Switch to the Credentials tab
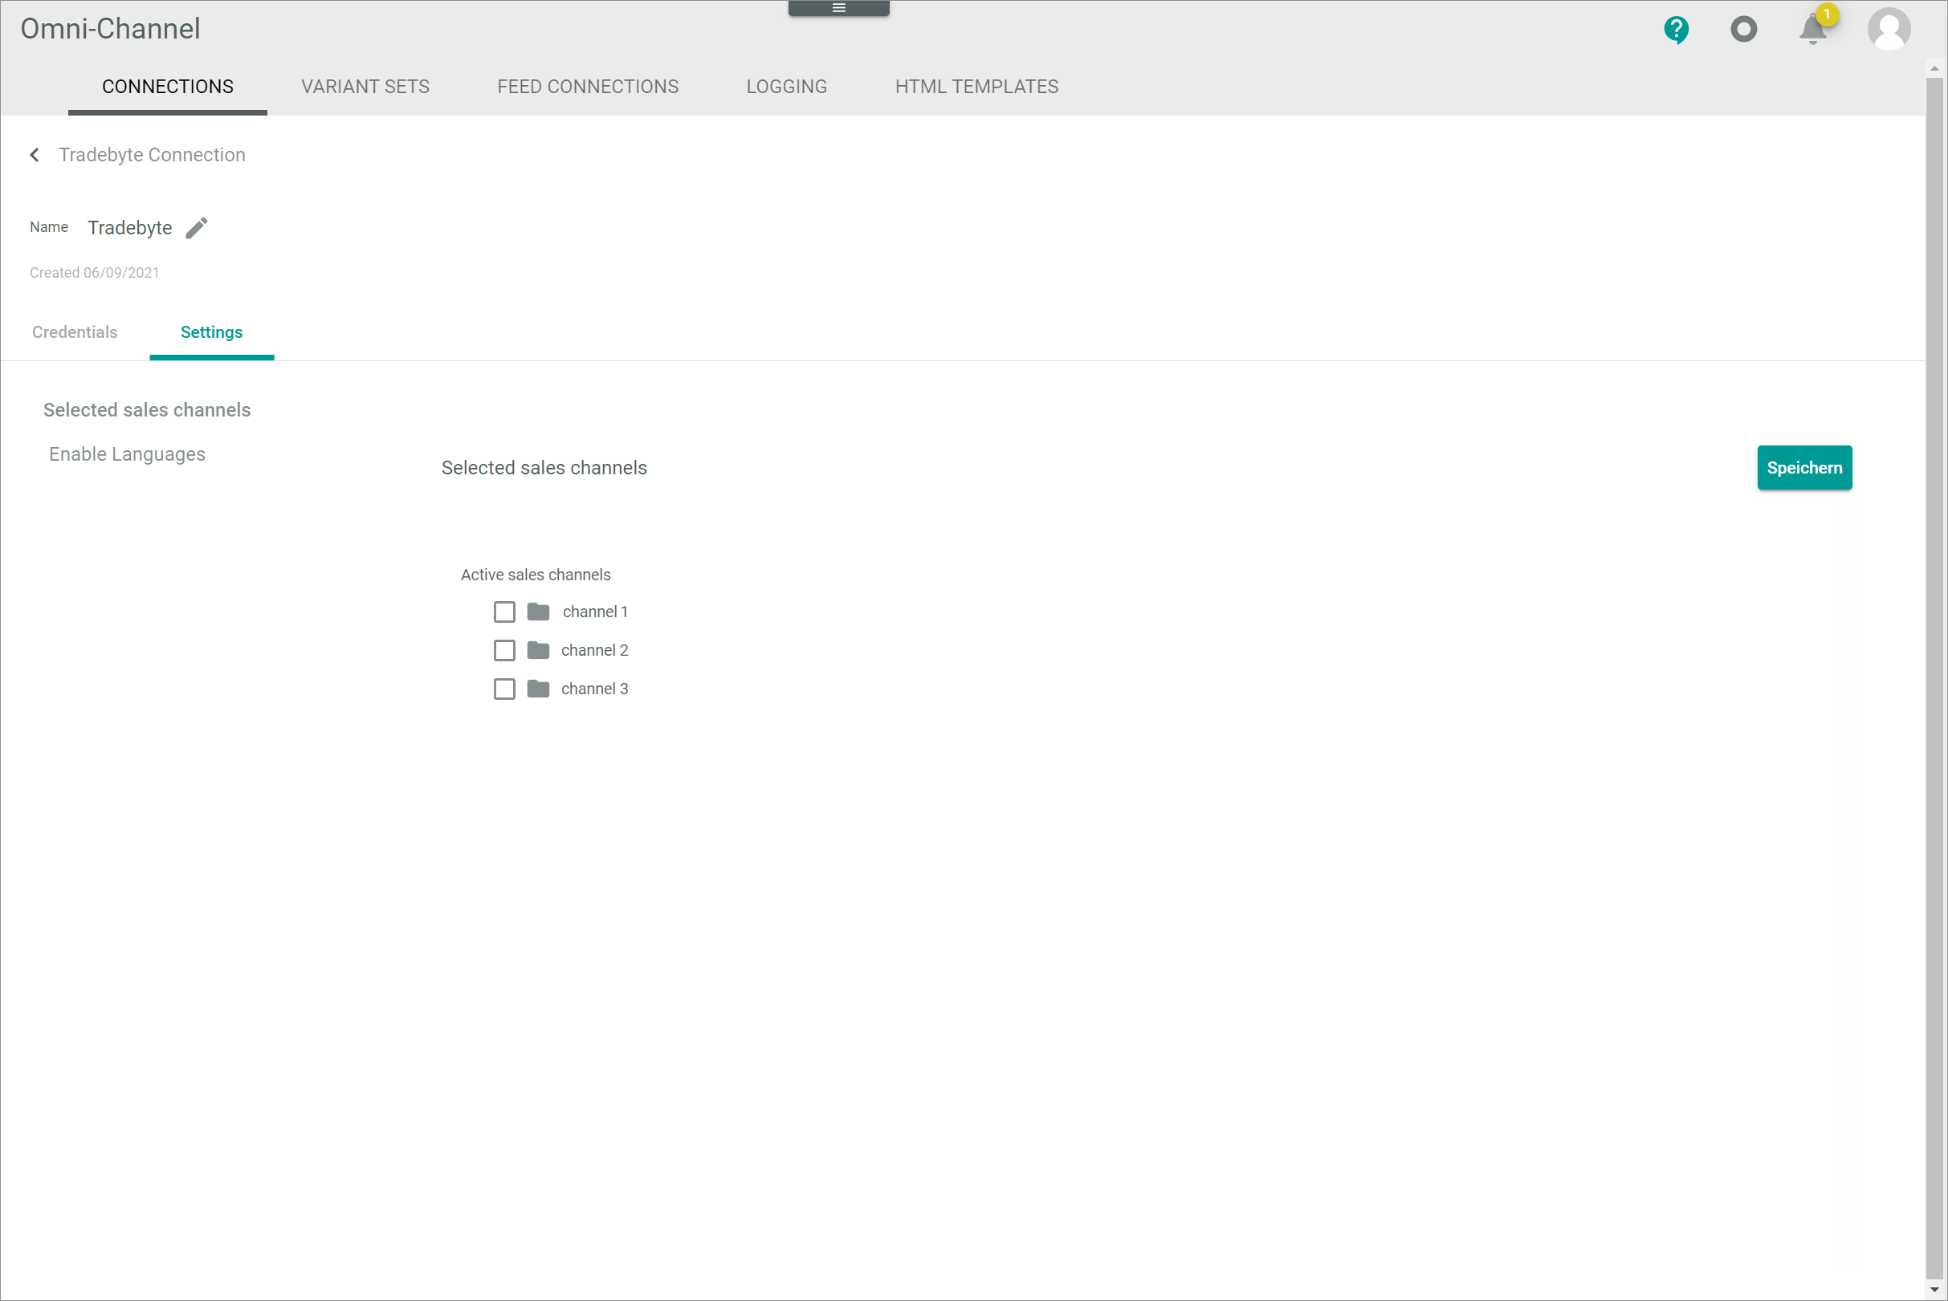Image resolution: width=1948 pixels, height=1301 pixels. click(75, 333)
